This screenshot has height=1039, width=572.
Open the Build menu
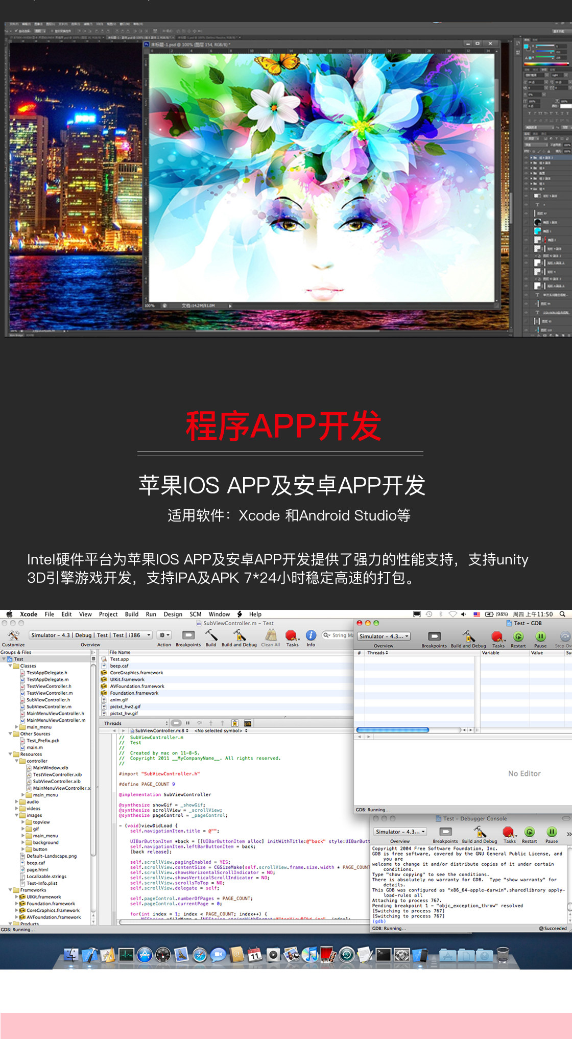point(132,614)
